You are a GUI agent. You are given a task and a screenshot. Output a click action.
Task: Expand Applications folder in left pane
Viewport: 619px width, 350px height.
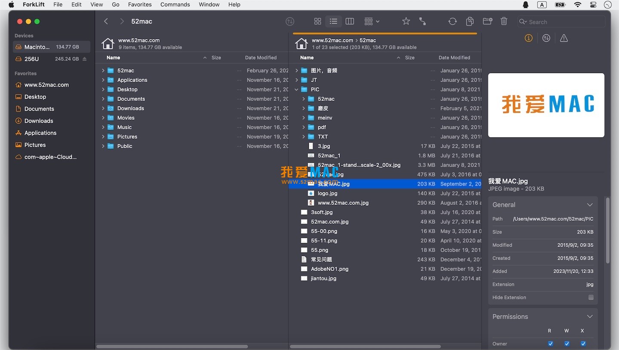coord(103,80)
